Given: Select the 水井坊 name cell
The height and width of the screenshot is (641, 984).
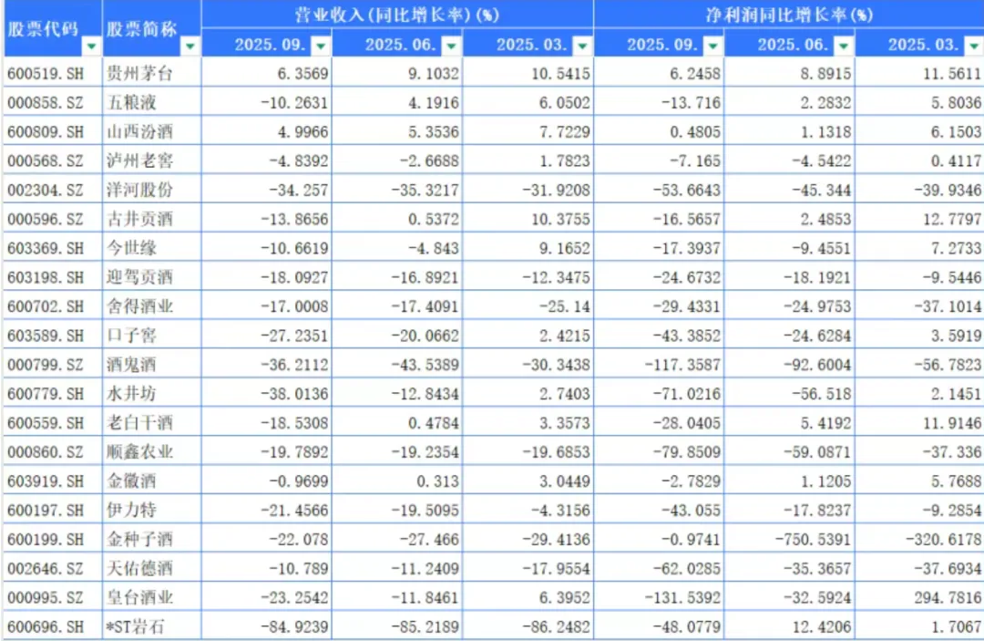Looking at the screenshot, I should tap(152, 394).
